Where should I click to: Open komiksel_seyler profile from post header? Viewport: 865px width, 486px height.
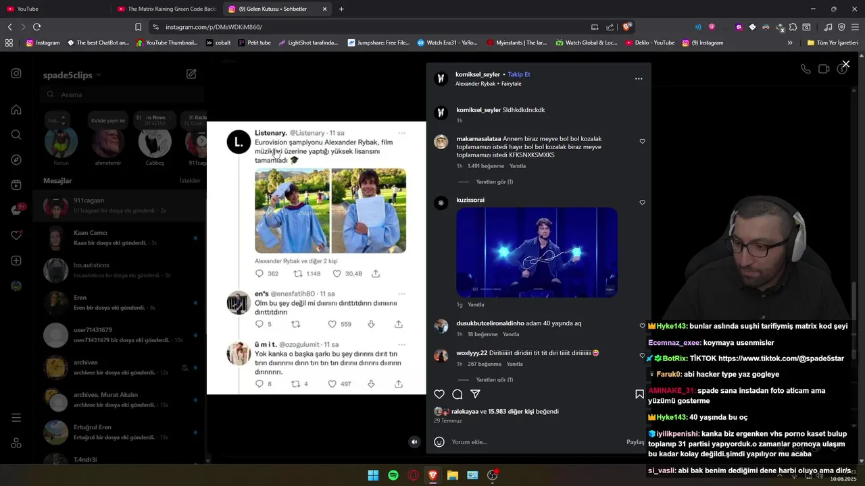click(478, 74)
